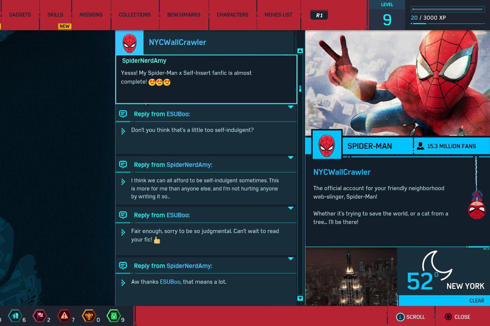Click the fans person icon near 15.3 Million

click(420, 146)
